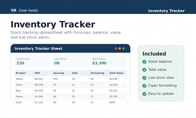Image resolution: width=196 pixels, height=118 pixels.
Task: Select the Low Stock 08 card
Action: click(70, 61)
